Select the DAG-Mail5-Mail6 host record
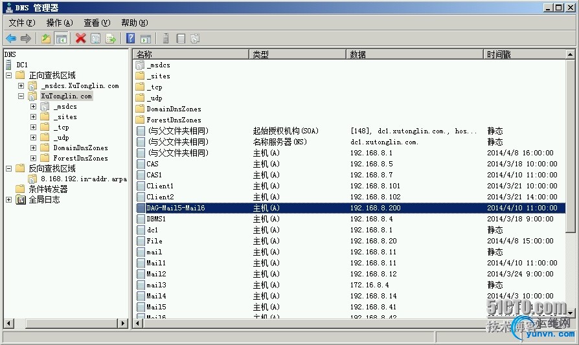This screenshot has height=345, width=579. pyautogui.click(x=350, y=208)
